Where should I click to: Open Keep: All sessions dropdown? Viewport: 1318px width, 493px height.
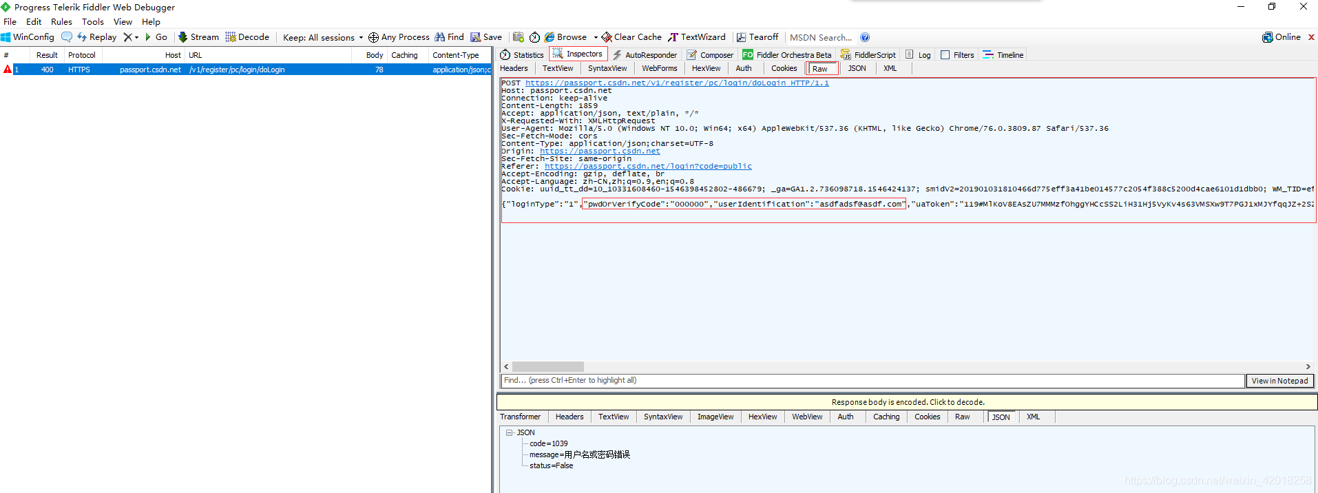coord(322,37)
